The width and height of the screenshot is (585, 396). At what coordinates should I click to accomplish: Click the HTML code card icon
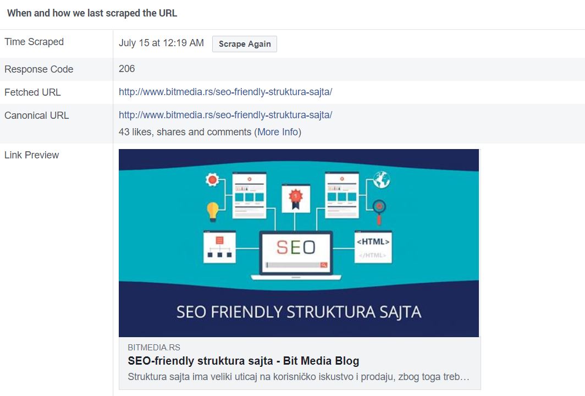373,246
